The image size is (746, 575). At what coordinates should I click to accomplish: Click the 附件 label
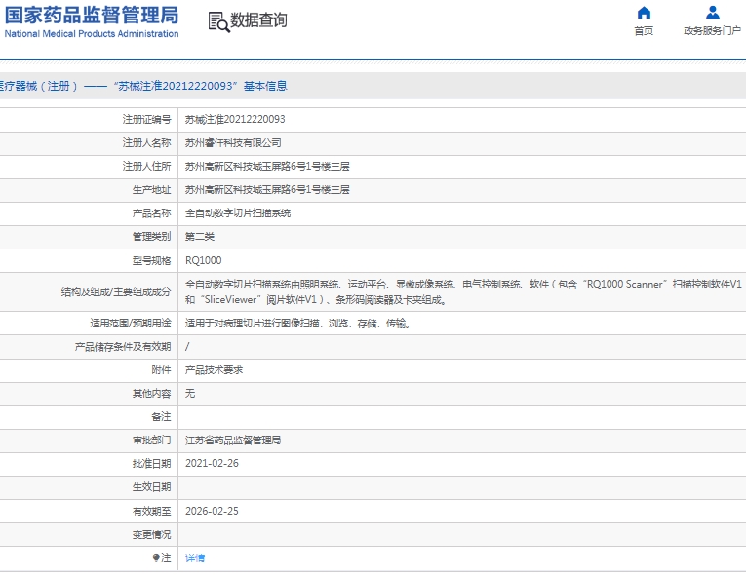coord(161,370)
